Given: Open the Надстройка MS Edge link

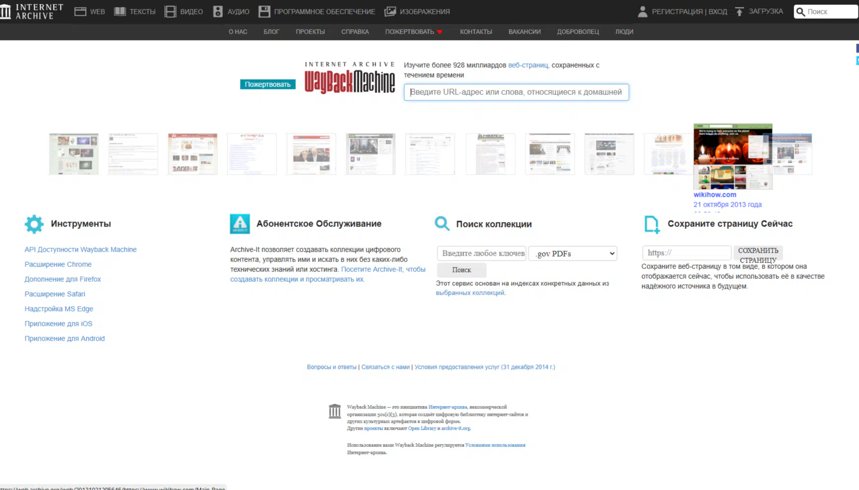Looking at the screenshot, I should (x=59, y=309).
